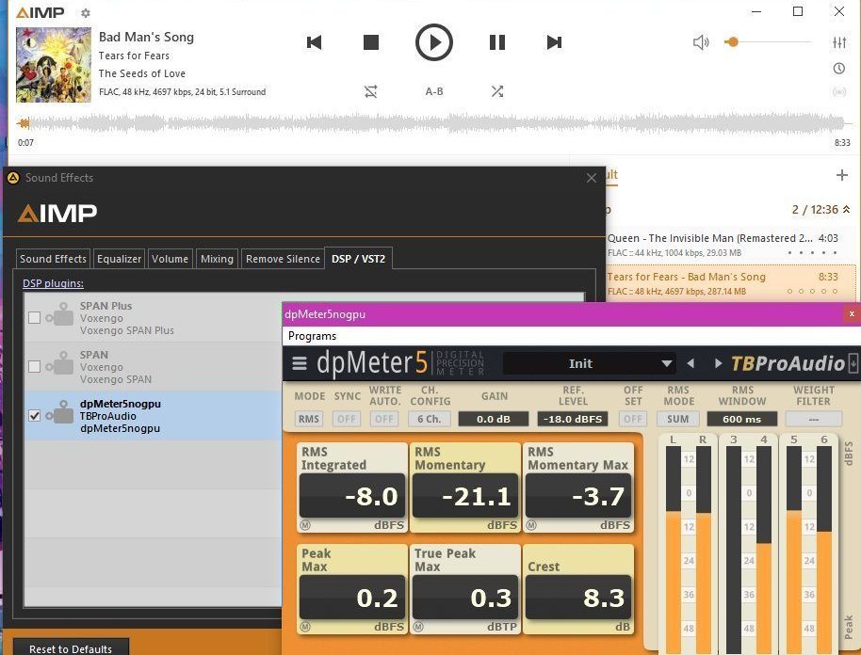The height and width of the screenshot is (655, 861).
Task: Rate Queen track using rating dots
Action: pos(812,253)
